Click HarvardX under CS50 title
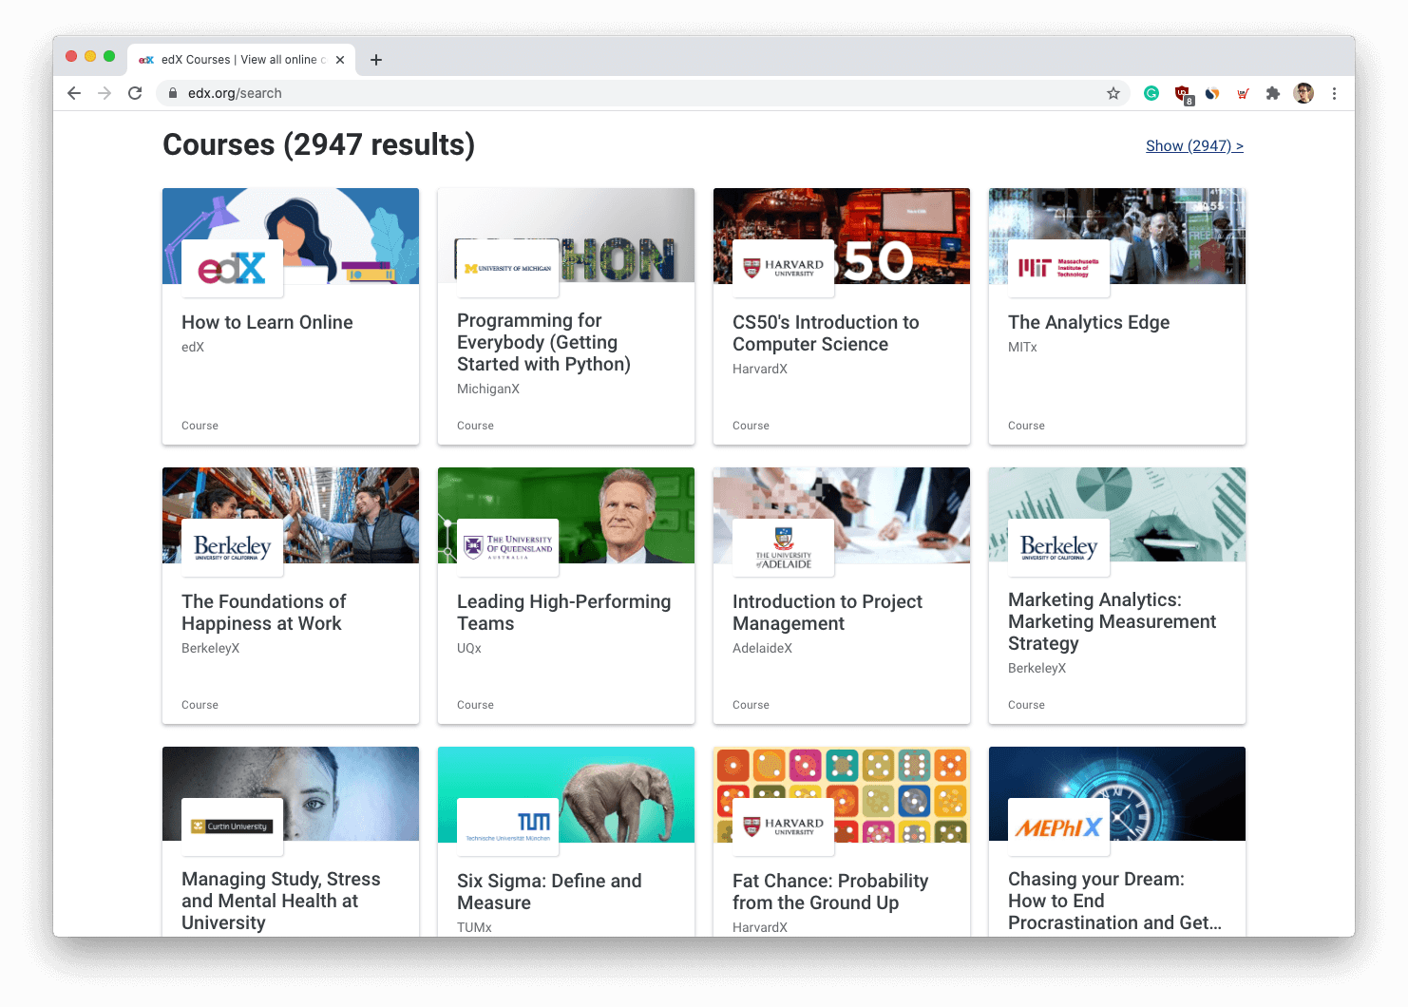The image size is (1408, 1007). tap(760, 369)
